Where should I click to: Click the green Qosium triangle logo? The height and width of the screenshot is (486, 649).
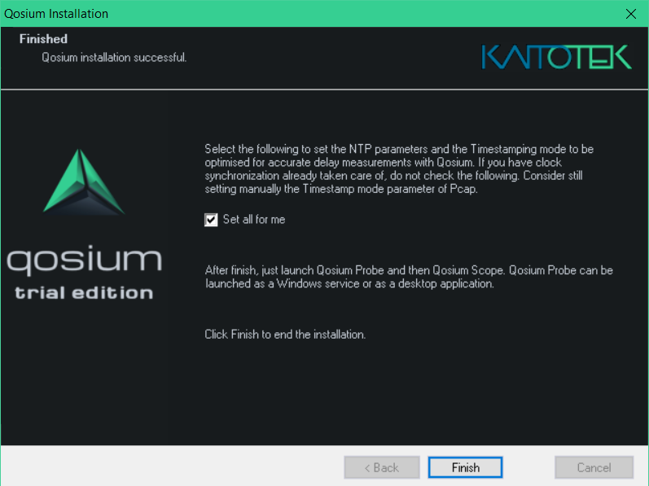point(84,182)
